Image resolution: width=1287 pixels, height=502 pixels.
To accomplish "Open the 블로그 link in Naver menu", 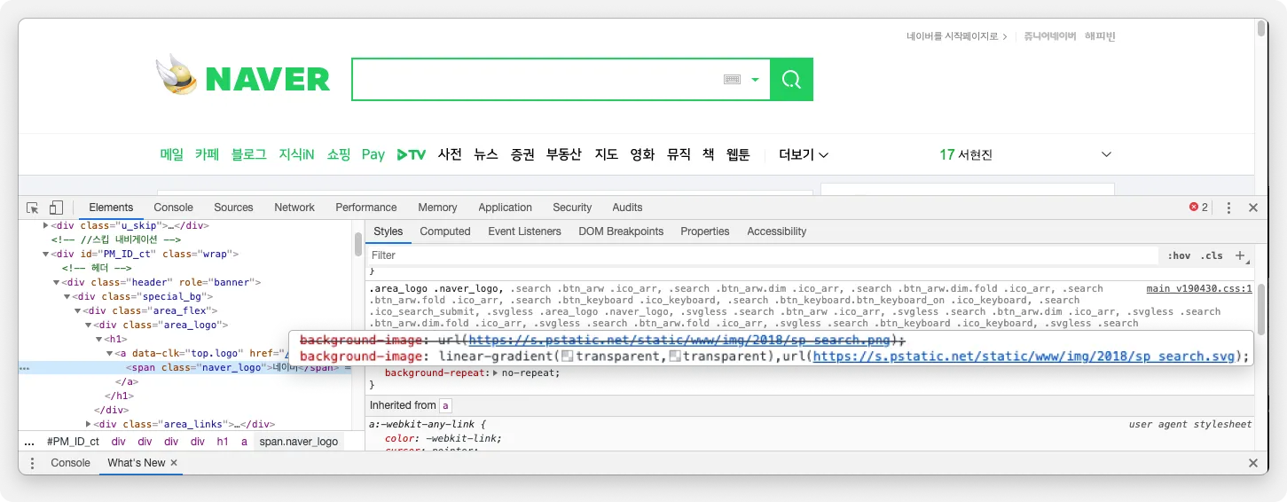I will click(249, 154).
